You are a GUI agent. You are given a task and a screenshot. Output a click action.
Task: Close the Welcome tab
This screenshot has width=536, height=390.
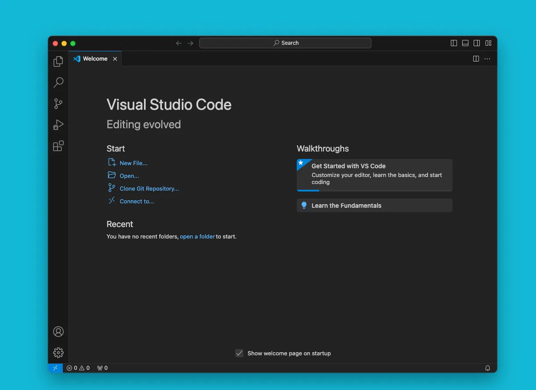tap(115, 59)
